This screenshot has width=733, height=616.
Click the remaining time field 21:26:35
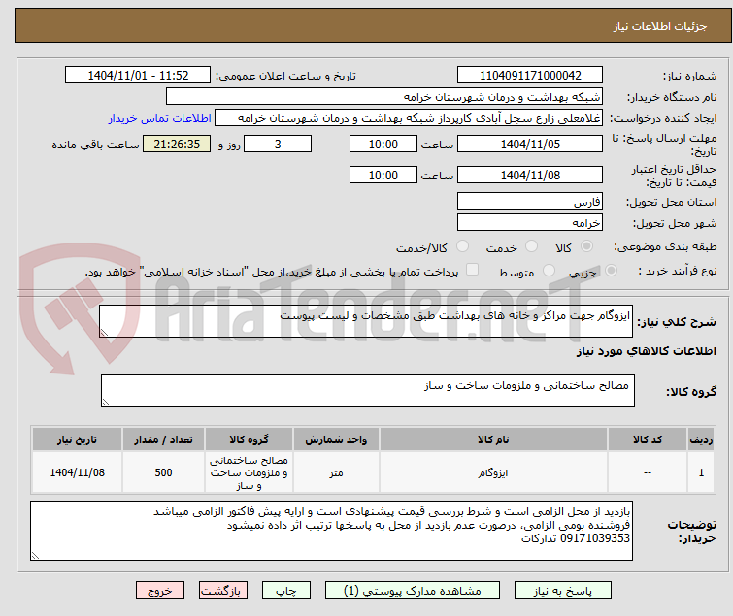(177, 144)
